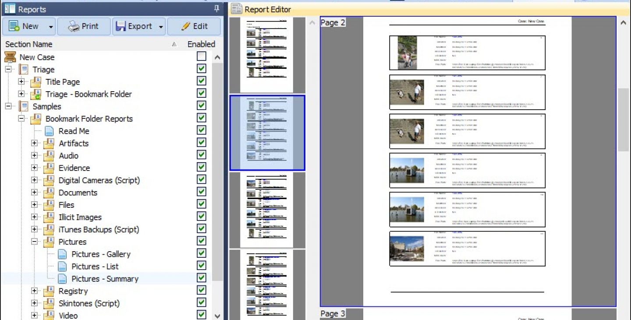Collapse Bookmark Folder Reports node

click(21, 118)
